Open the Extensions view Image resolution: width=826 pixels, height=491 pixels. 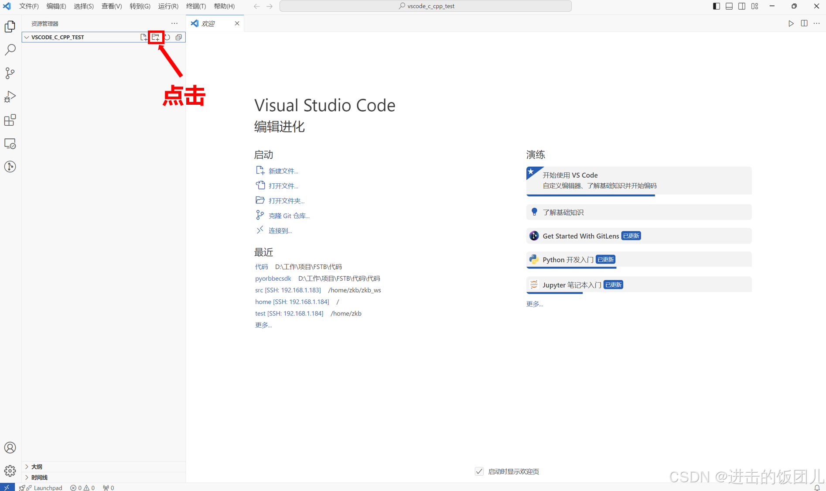pyautogui.click(x=10, y=120)
